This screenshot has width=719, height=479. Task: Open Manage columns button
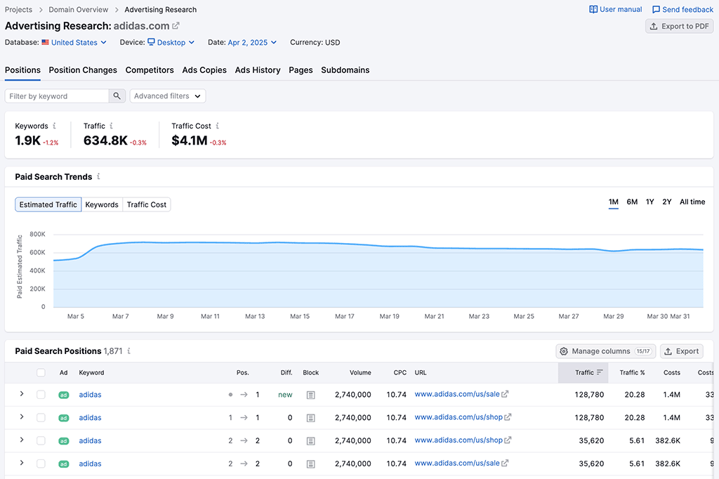(x=606, y=351)
